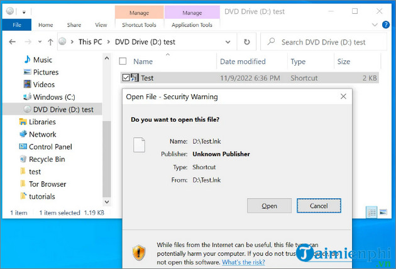The width and height of the screenshot is (396, 269).
Task: Click navigation pane scroll down arrow
Action: tap(107, 202)
